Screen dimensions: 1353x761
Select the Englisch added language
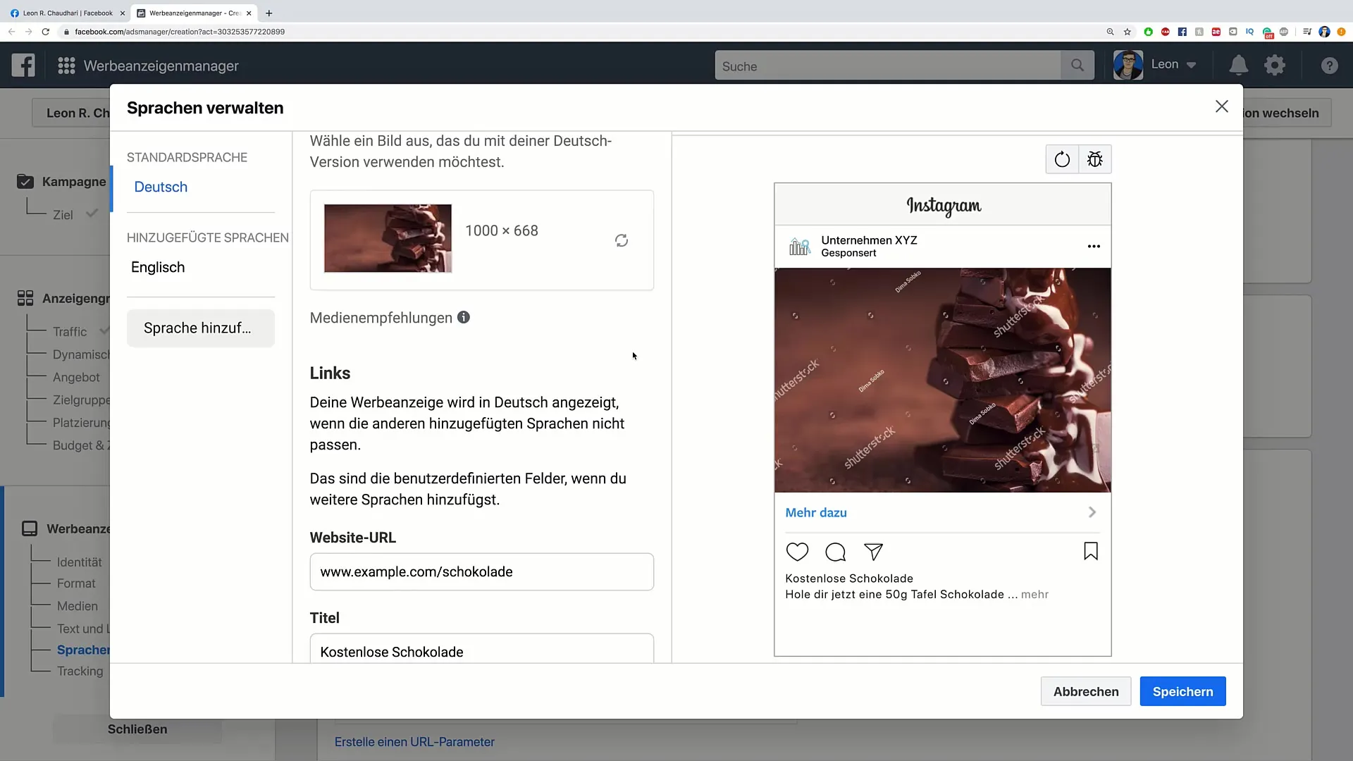[158, 267]
